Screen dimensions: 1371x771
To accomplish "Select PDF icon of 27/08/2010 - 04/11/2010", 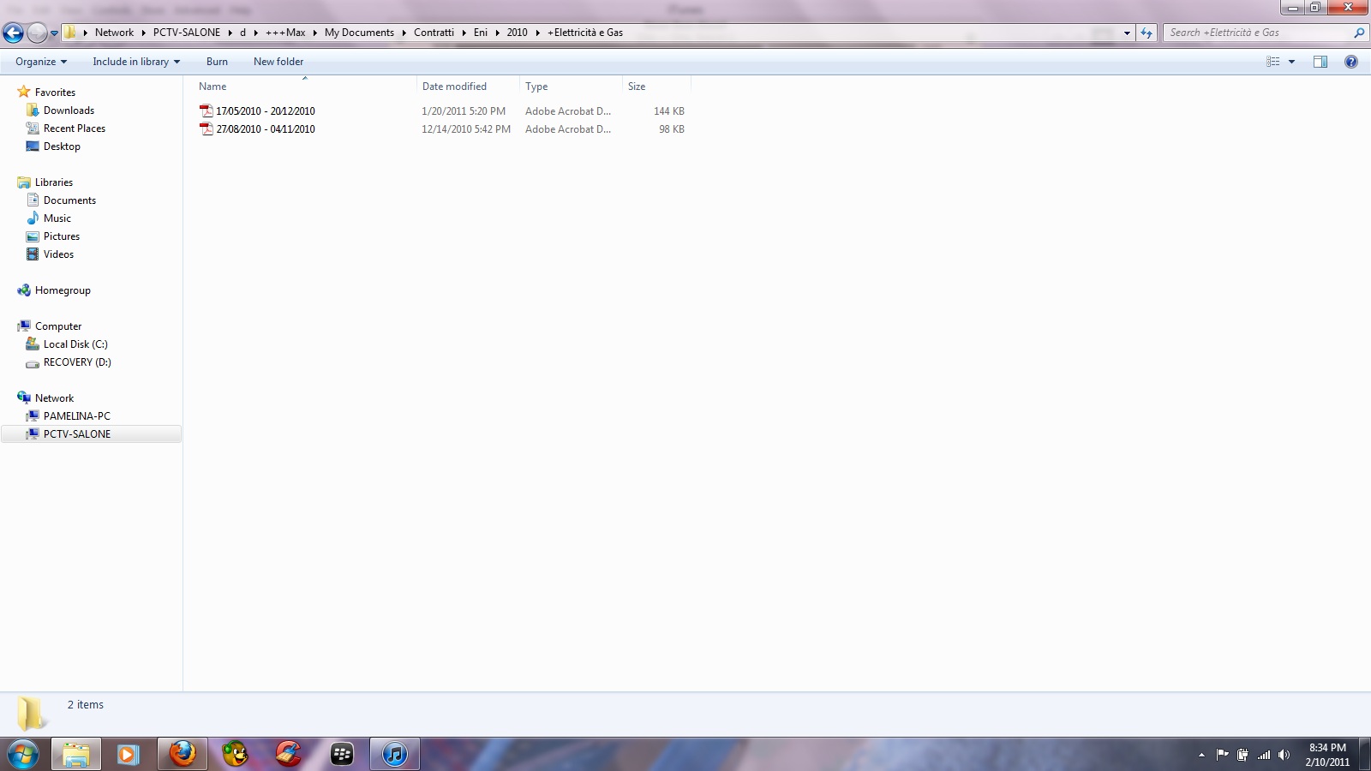I will (207, 129).
